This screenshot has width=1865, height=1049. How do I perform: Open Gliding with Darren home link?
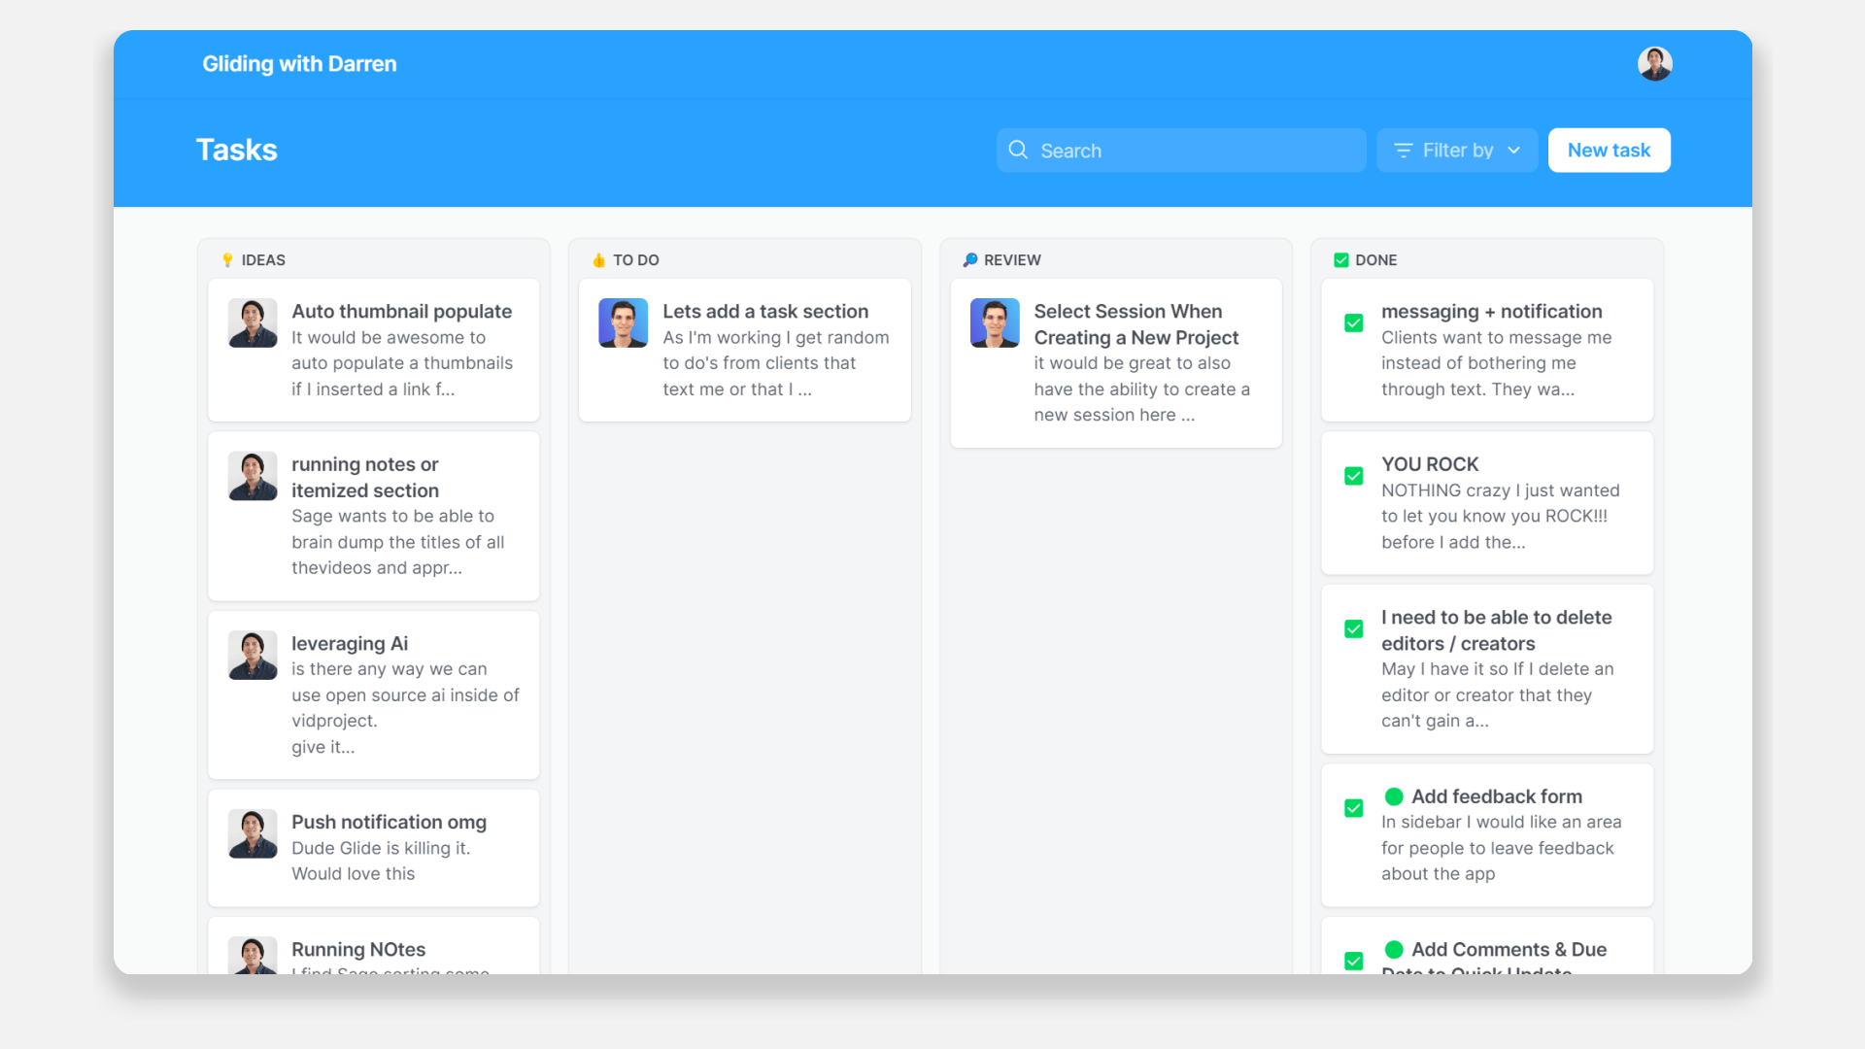pos(299,64)
